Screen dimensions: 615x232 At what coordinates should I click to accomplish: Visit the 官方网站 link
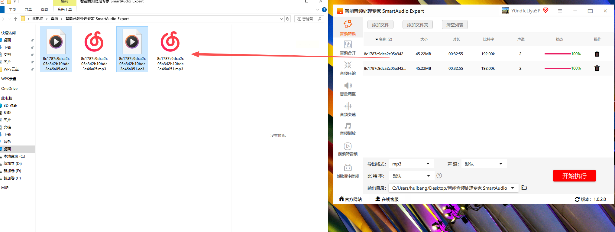pyautogui.click(x=350, y=199)
